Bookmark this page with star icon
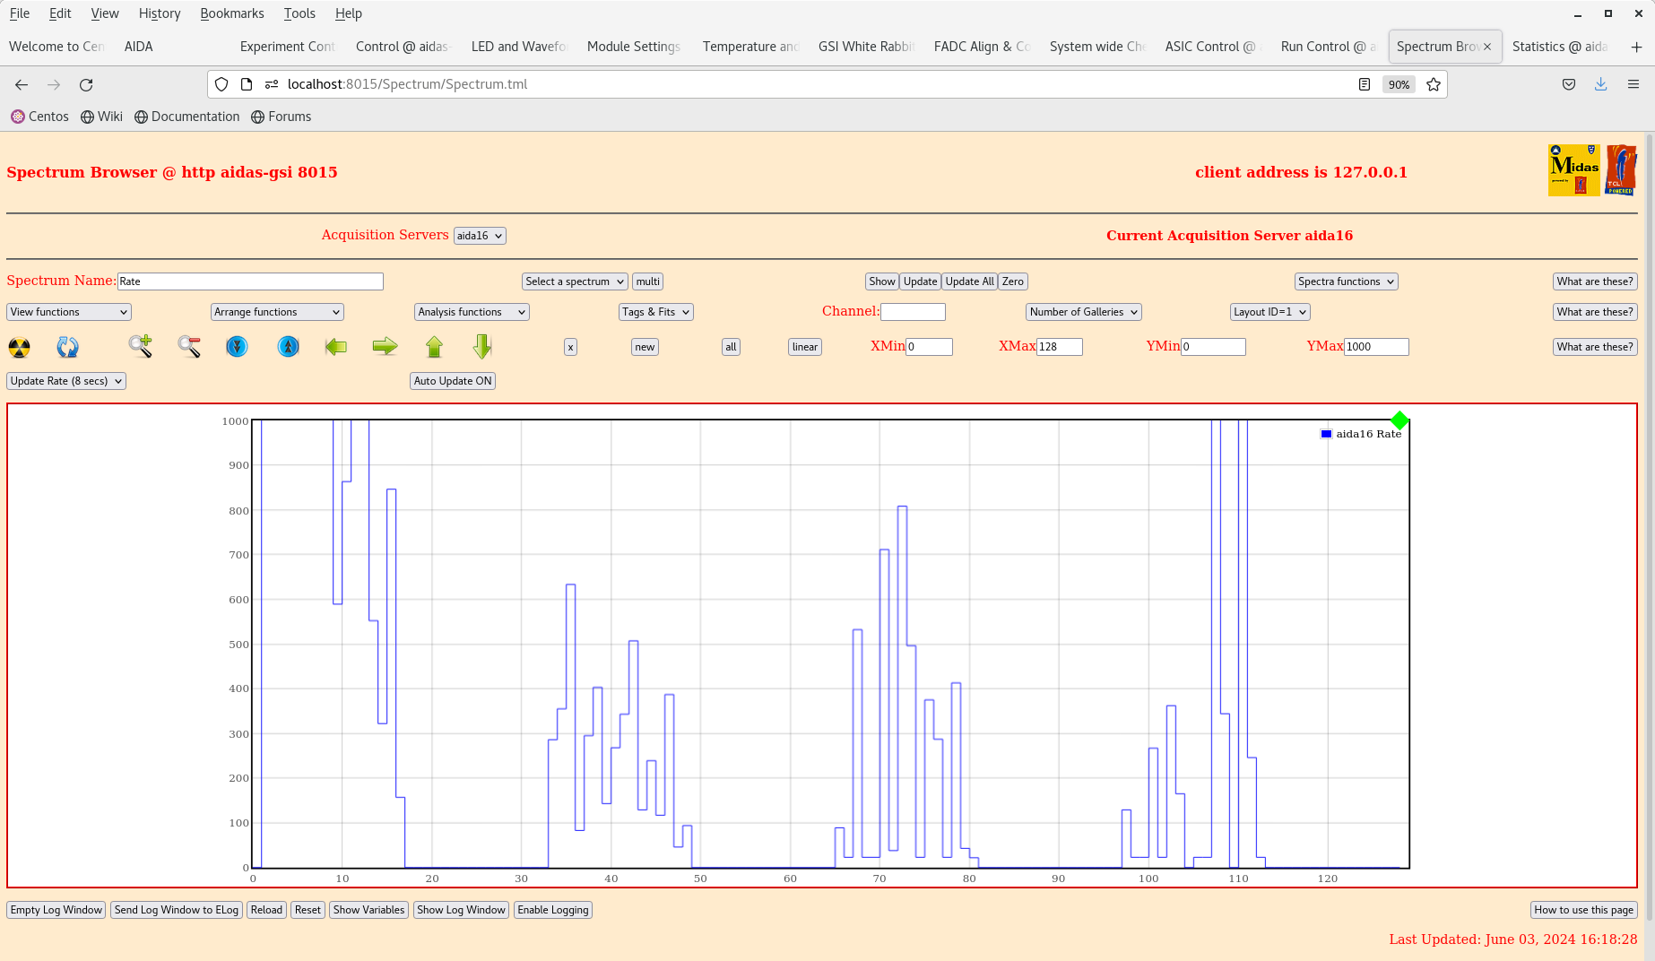 (x=1434, y=84)
